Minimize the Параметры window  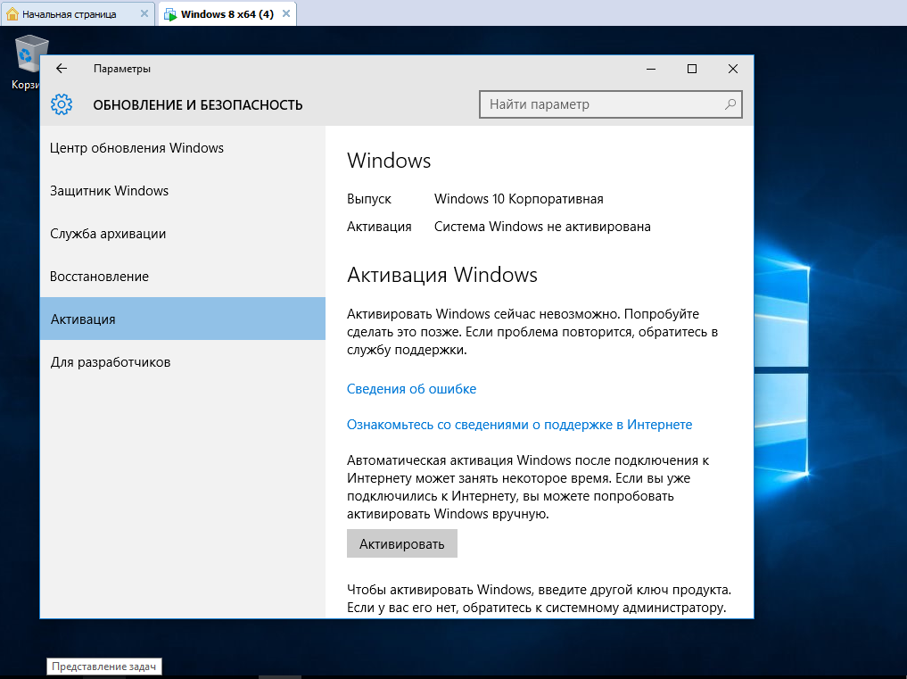click(651, 69)
